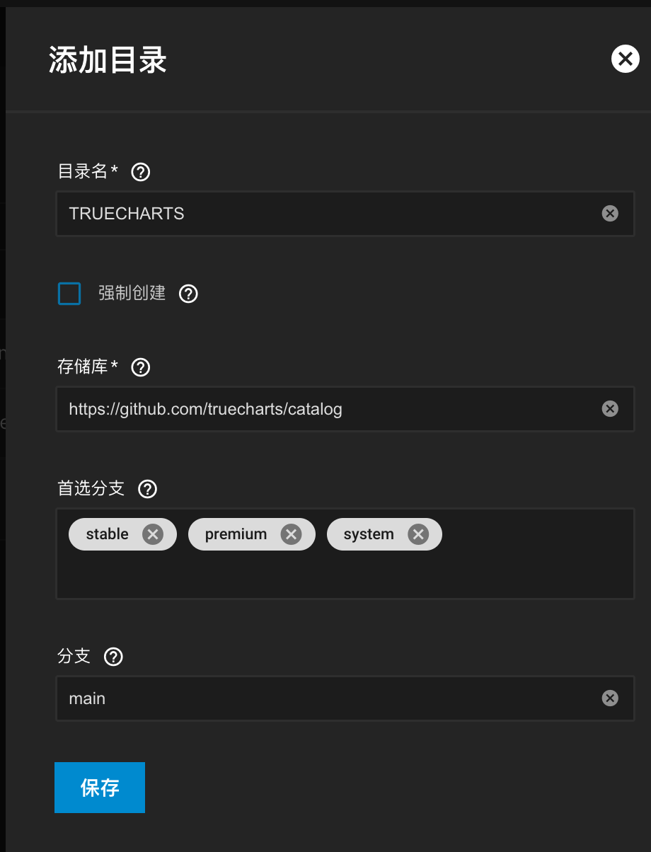
Task: Clear the repository URL field
Action: pos(610,408)
